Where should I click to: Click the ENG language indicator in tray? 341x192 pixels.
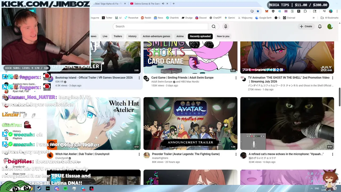(317, 189)
